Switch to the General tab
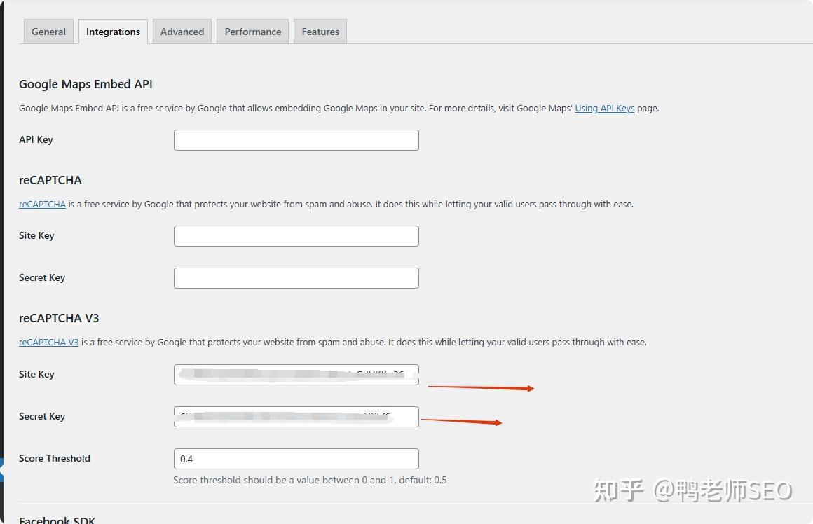This screenshot has height=524, width=813. click(x=48, y=31)
